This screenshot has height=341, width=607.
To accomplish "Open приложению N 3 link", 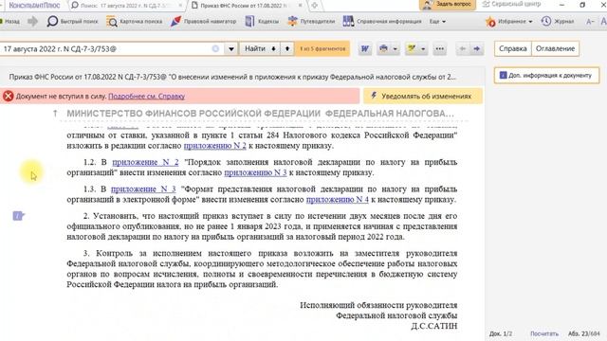I will point(255,172).
